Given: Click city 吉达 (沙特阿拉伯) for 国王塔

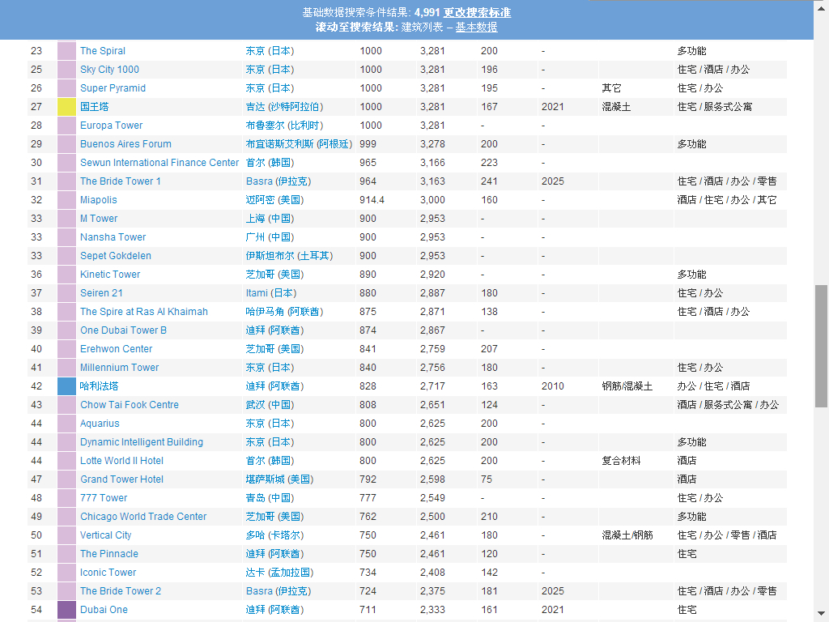Looking at the screenshot, I should point(284,107).
